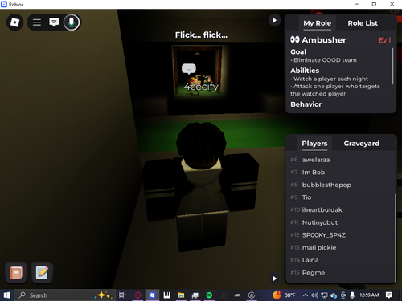Open the Windows Start menu
The image size is (402, 301).
(x=6, y=295)
